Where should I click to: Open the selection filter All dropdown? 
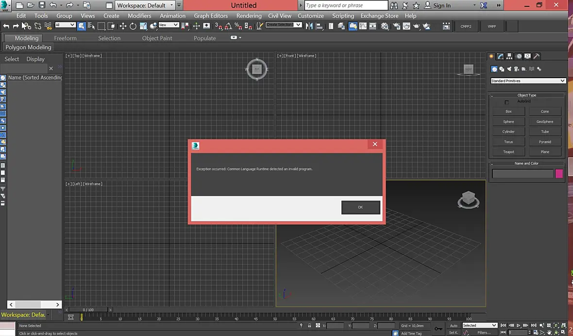tap(65, 25)
